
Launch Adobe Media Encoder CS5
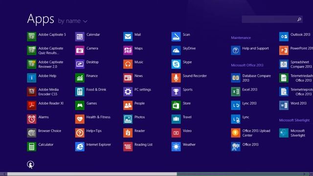click(x=43, y=91)
